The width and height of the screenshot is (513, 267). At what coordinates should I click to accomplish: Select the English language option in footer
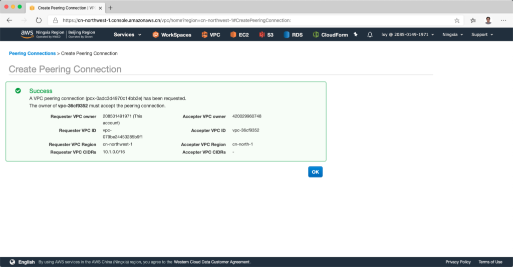pos(26,262)
